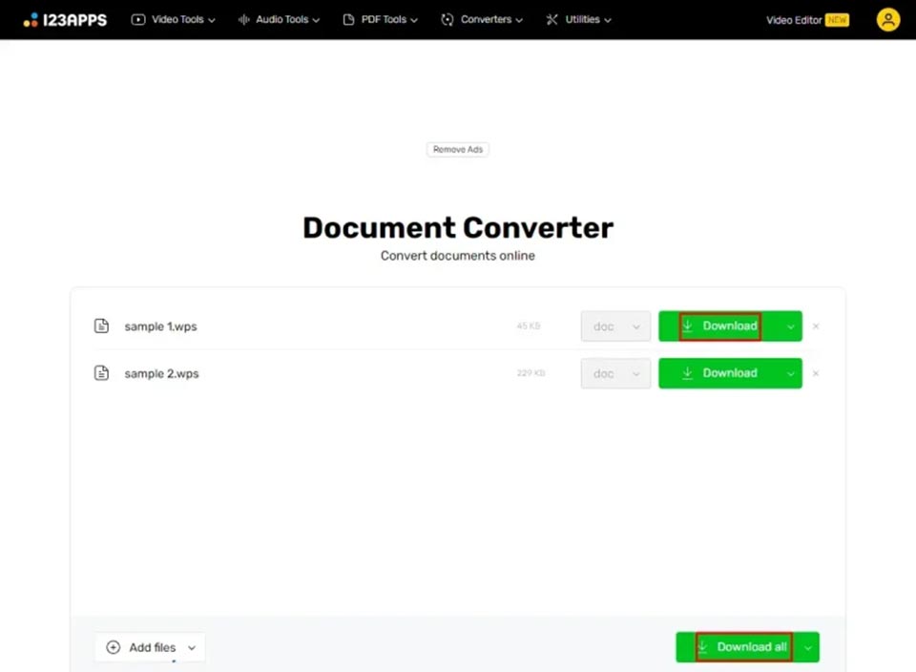Click the Video Tools play icon
Screen dimensions: 916x672
click(x=138, y=20)
